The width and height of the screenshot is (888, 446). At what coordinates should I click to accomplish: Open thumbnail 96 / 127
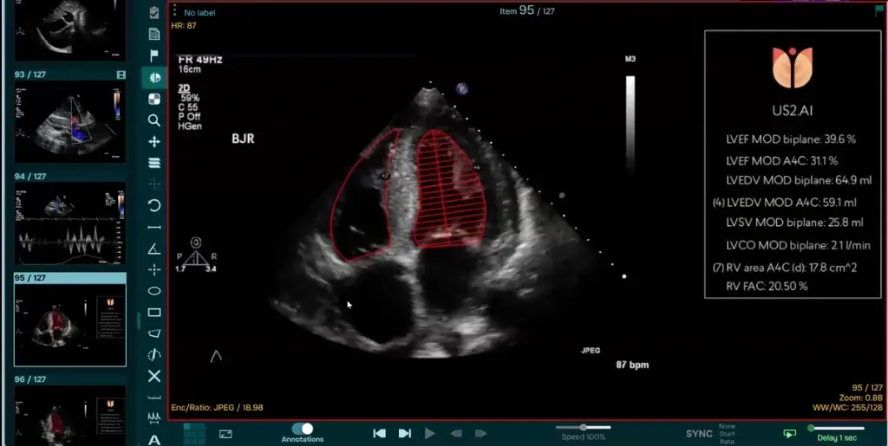click(x=70, y=416)
